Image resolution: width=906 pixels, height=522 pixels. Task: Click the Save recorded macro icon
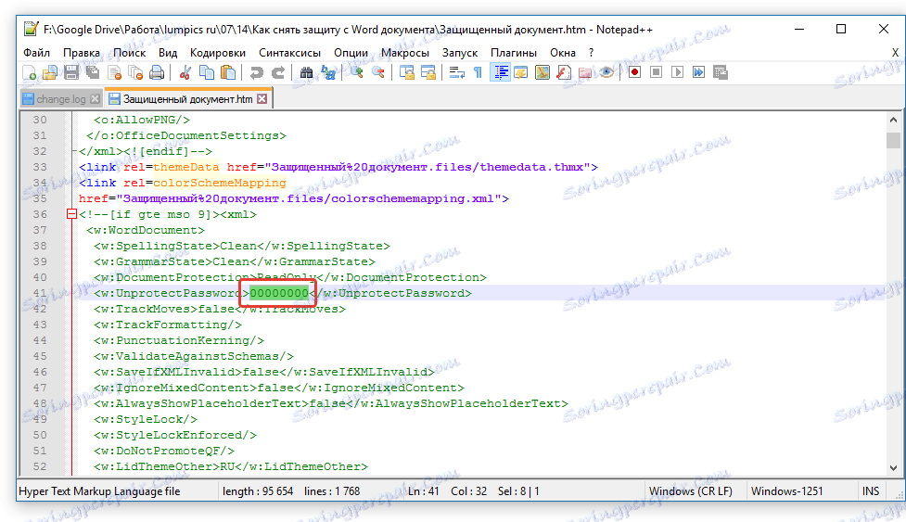point(720,72)
